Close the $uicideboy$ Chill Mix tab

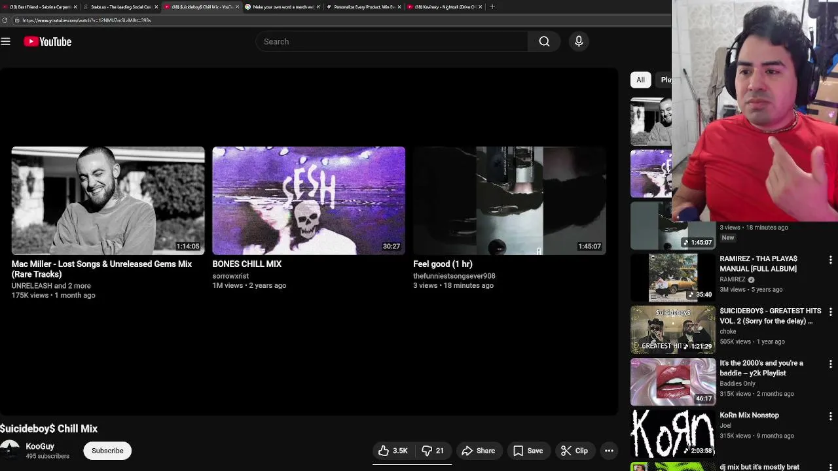[x=237, y=7]
